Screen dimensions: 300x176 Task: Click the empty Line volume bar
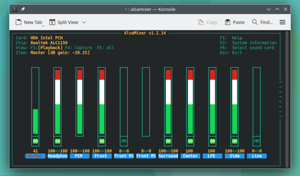pos(257,101)
